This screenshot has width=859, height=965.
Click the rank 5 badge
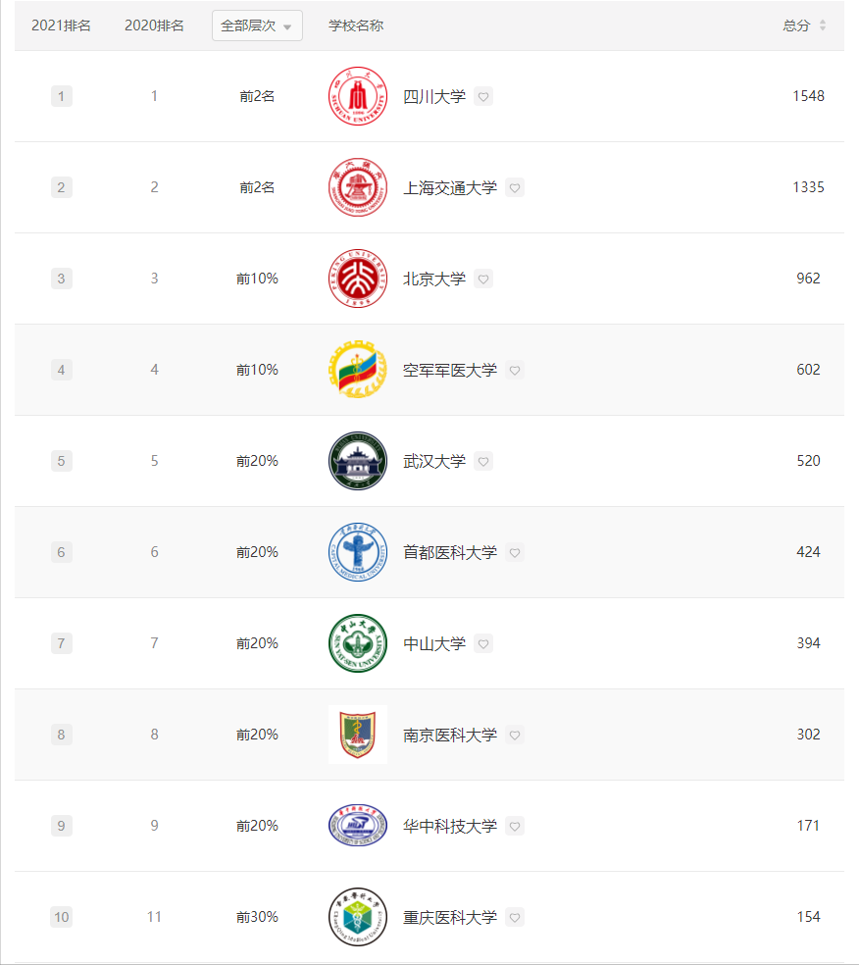click(x=61, y=461)
